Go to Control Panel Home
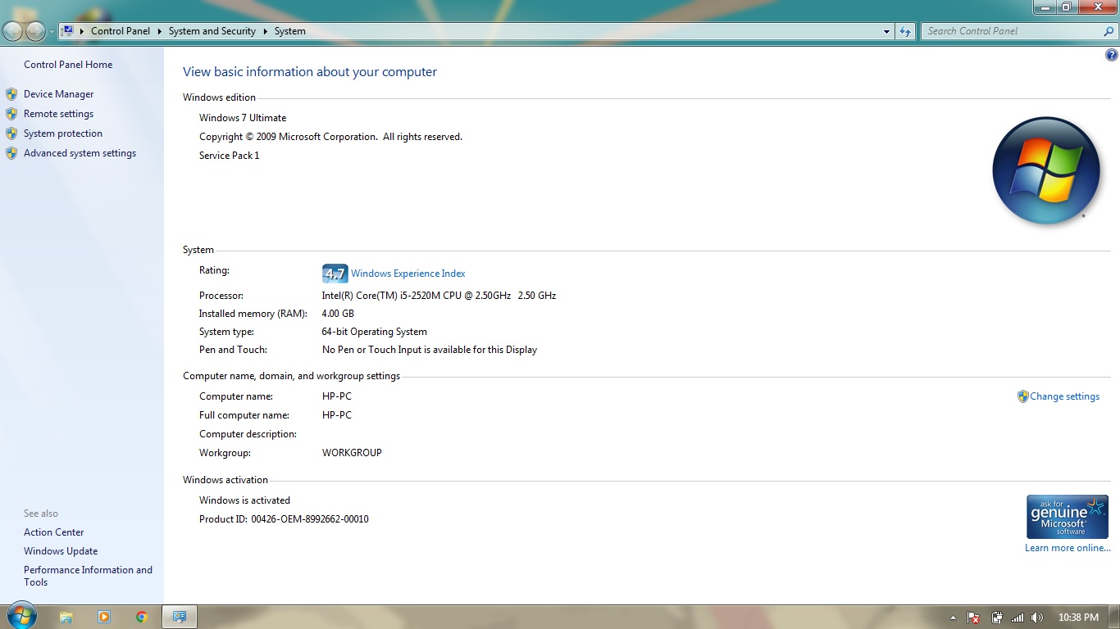Image resolution: width=1120 pixels, height=629 pixels. (x=68, y=65)
